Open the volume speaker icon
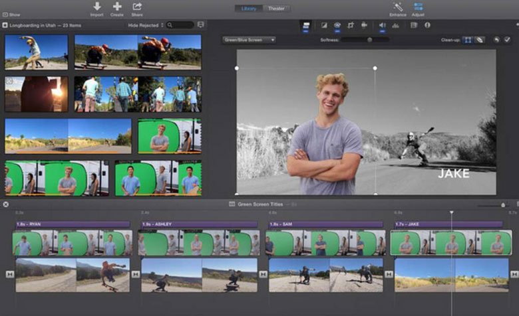 coord(383,25)
